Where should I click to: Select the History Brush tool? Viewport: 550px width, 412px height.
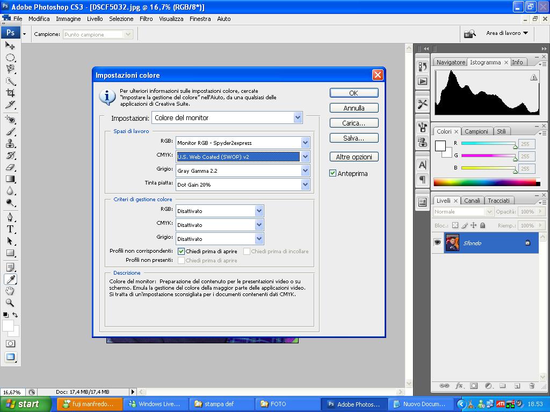click(x=10, y=155)
